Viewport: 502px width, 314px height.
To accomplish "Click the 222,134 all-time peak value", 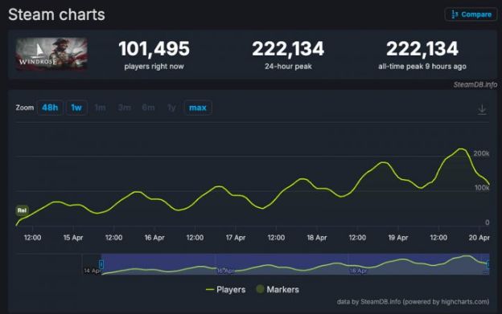I will click(x=422, y=49).
